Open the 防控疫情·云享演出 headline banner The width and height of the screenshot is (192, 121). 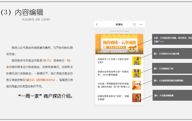pyautogui.click(x=119, y=44)
